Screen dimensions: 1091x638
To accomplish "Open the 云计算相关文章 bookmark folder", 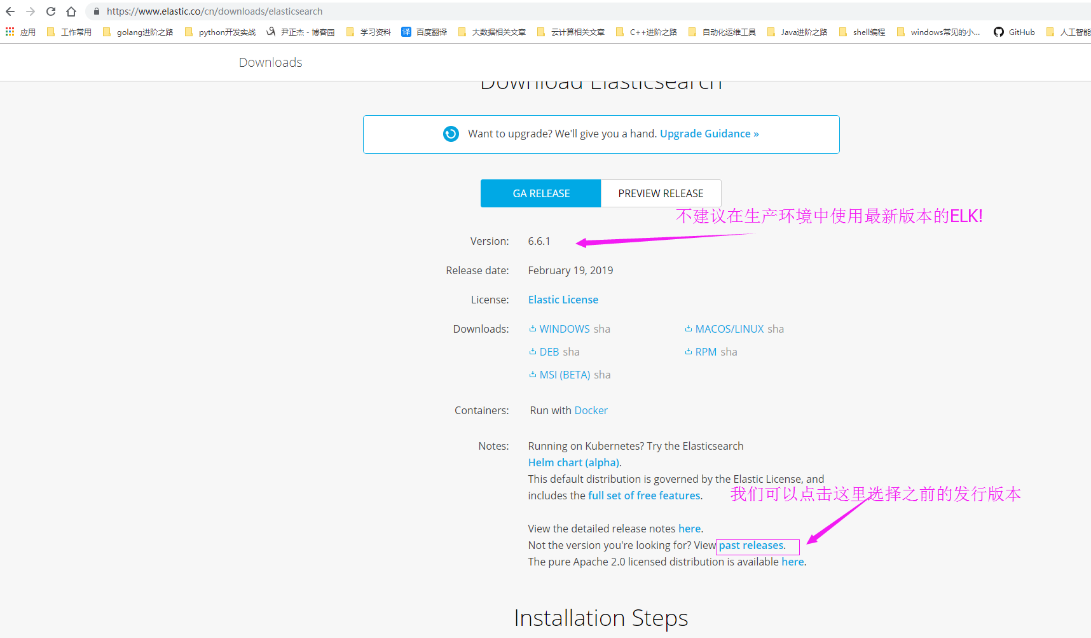I will click(570, 32).
